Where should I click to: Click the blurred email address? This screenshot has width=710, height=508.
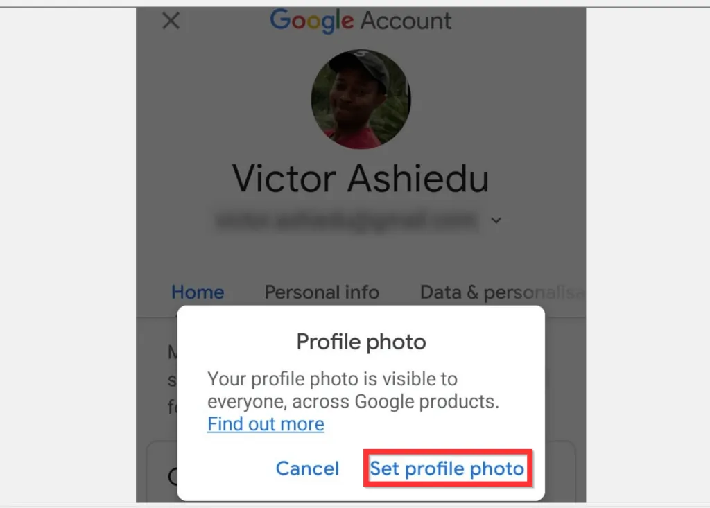pos(347,220)
